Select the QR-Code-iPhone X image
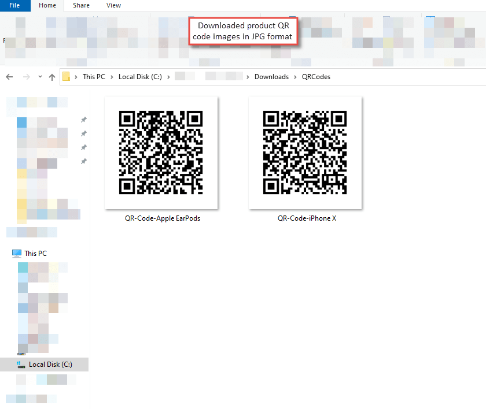 [x=305, y=153]
